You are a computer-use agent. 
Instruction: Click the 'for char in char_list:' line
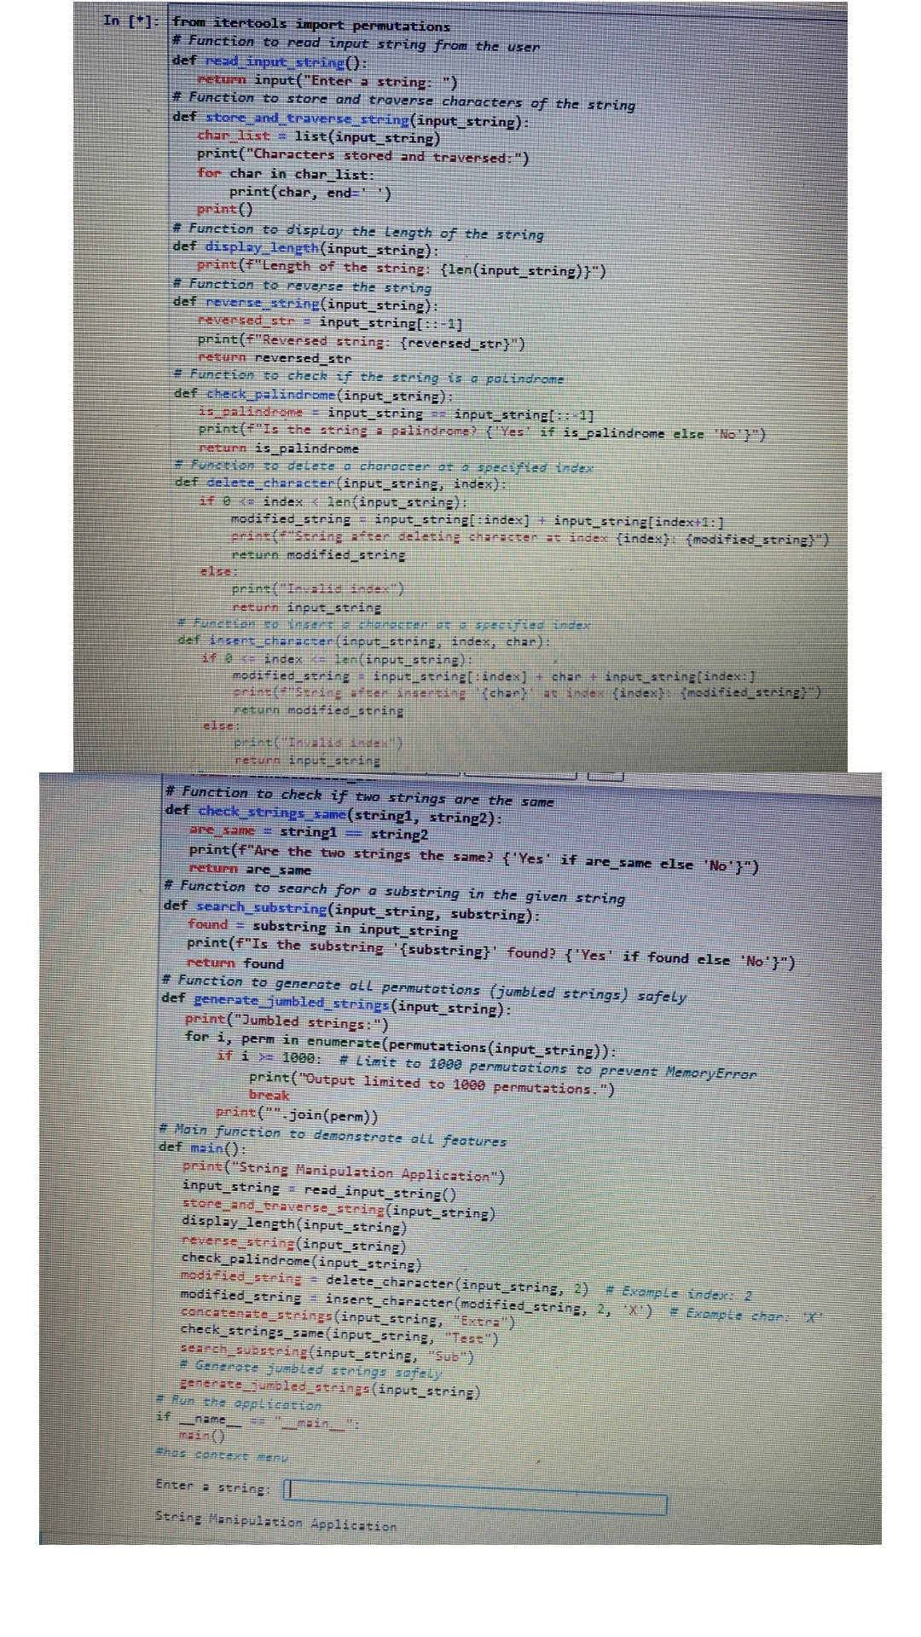(x=286, y=174)
